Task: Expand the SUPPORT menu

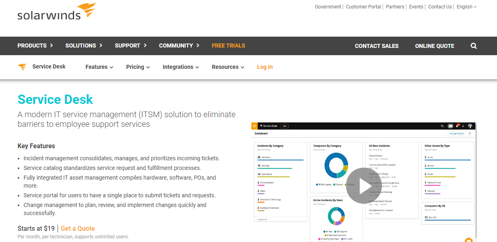Action: 131,46
